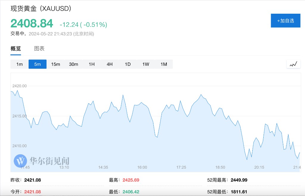The image size is (305, 196).
Task: Show the 1D daily chart
Action: [x=127, y=64]
